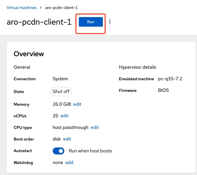Click the Overview card heading
Image resolution: width=197 pixels, height=175 pixels.
click(x=29, y=54)
